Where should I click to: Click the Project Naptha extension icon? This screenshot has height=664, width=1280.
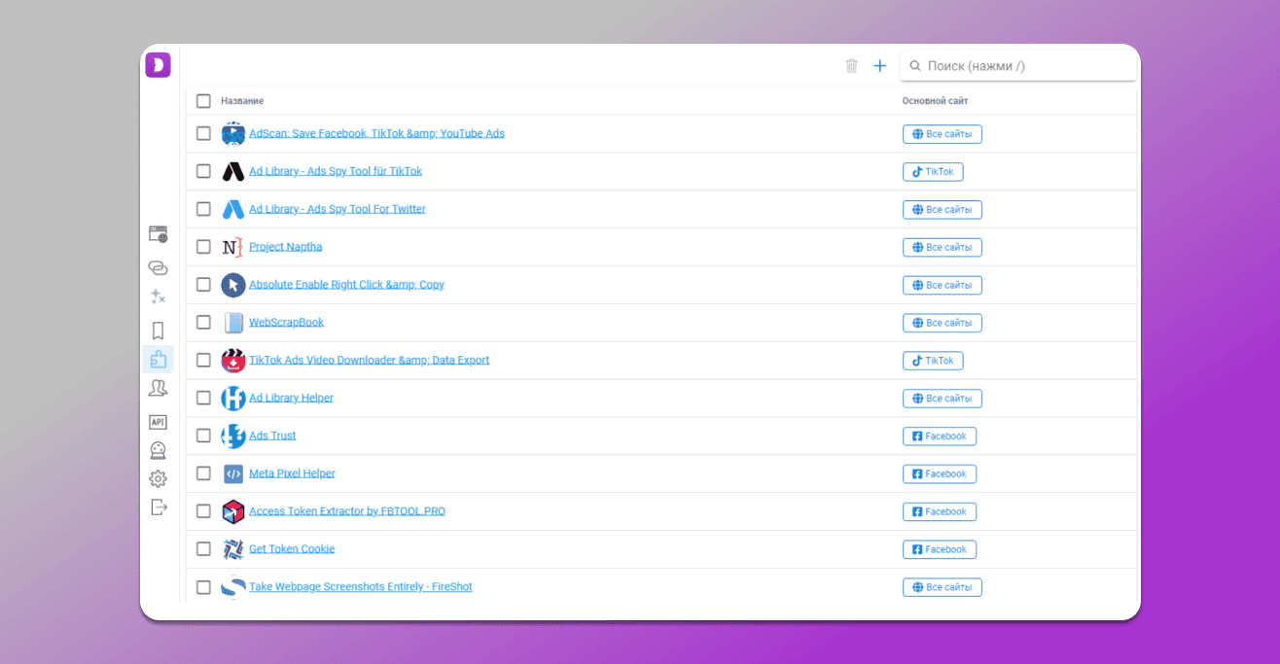232,247
